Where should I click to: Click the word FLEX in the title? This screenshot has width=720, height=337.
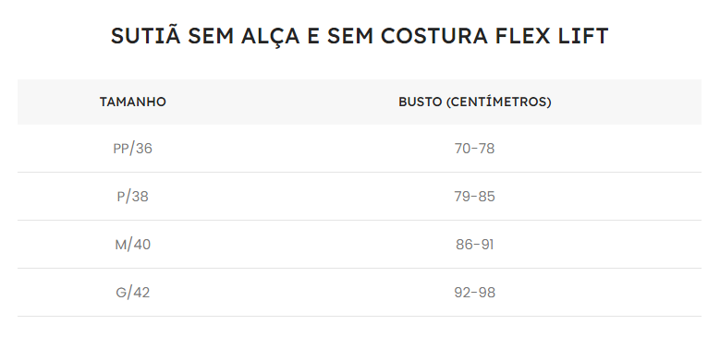523,36
